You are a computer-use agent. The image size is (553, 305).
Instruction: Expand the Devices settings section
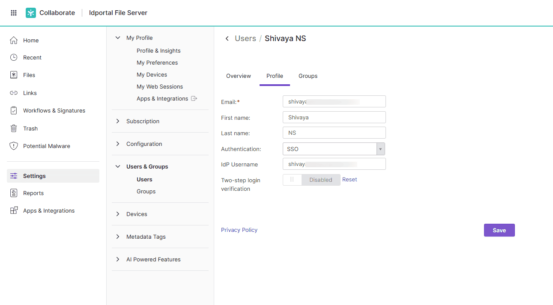click(x=118, y=214)
